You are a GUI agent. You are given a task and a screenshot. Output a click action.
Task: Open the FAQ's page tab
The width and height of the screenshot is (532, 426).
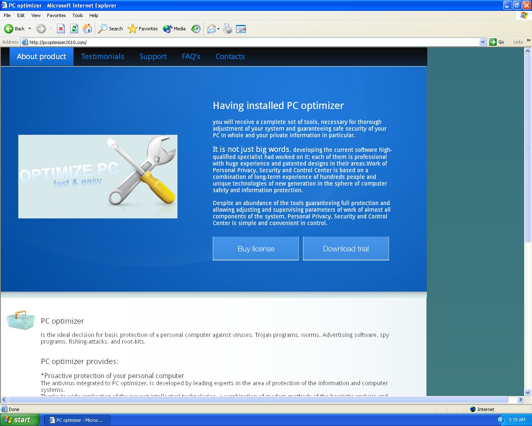pos(191,57)
